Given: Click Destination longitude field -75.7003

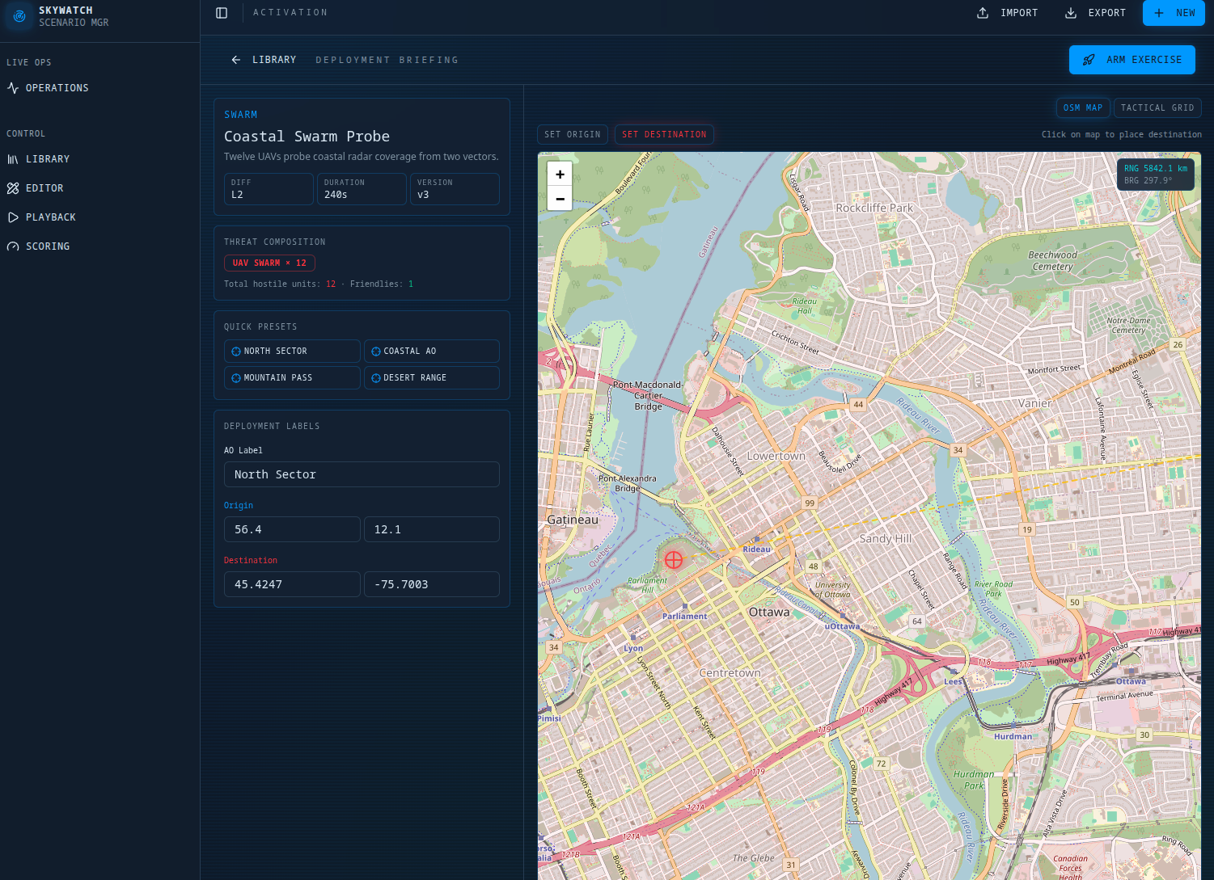Looking at the screenshot, I should point(432,584).
